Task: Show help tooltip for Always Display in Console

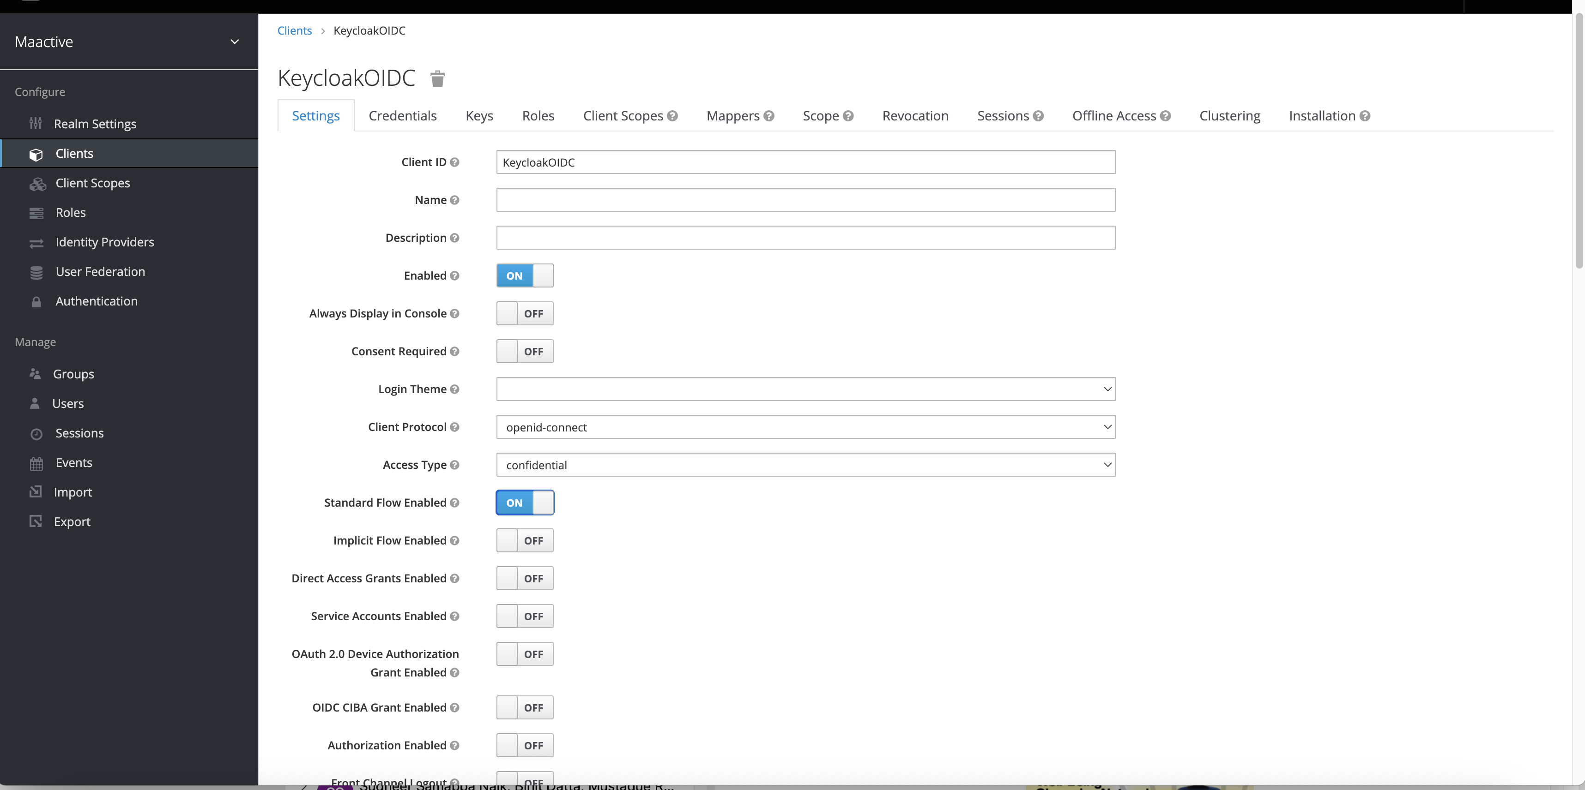Action: point(455,313)
